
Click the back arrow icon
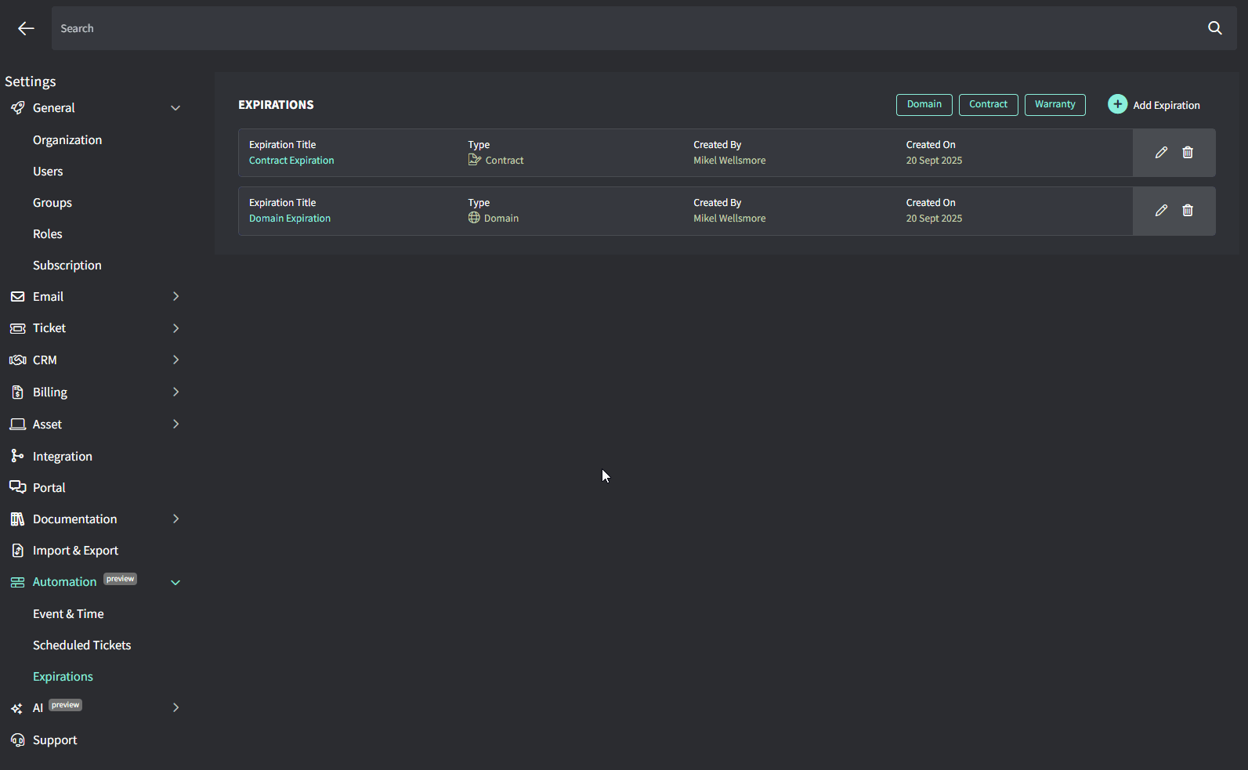pos(26,28)
